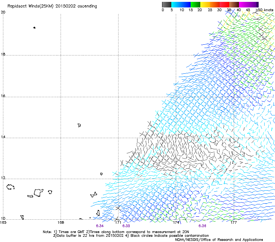Click the '40' legend scale label
This screenshot has height=242, width=275.
click(x=239, y=10)
